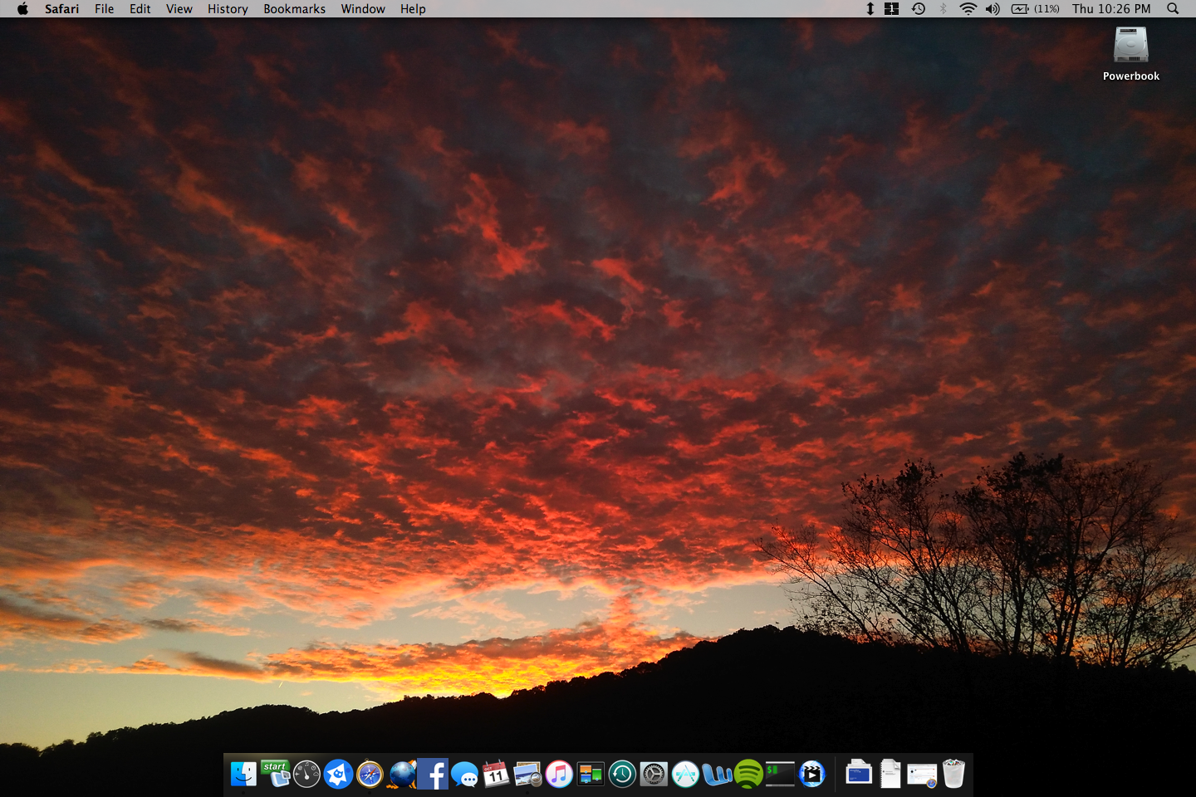The image size is (1196, 797).
Task: Open the blue 'W' app in Dock
Action: 717,774
